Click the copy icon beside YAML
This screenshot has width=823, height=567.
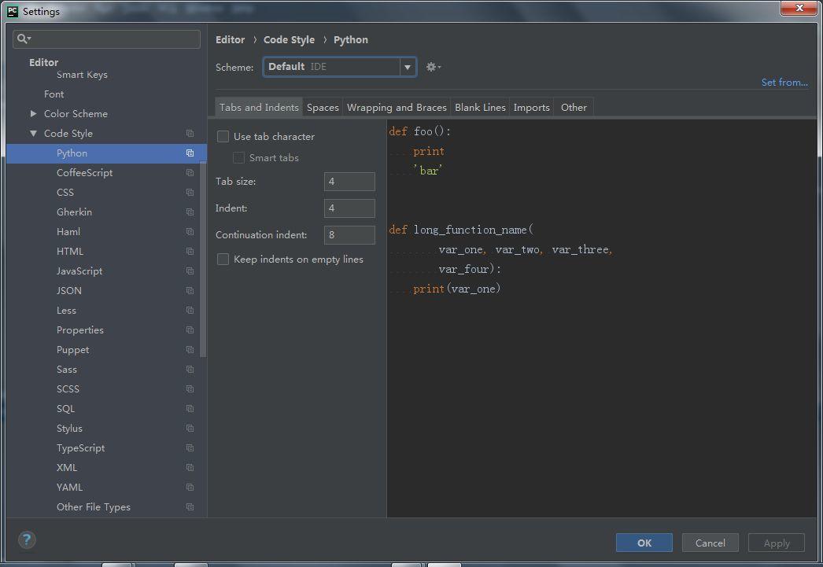[190, 488]
